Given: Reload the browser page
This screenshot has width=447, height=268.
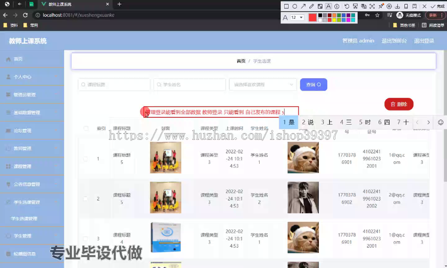Looking at the screenshot, I should [x=25, y=15].
